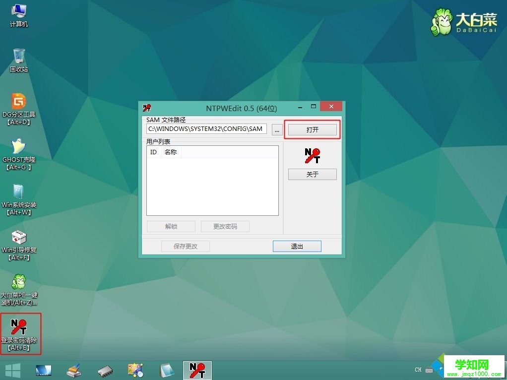507x380 pixels.
Task: Click 退出 to exit NTPWEdit
Action: tap(297, 246)
